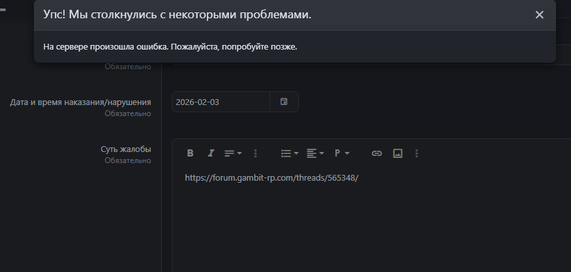Open the paragraph format dropdown
The width and height of the screenshot is (571, 272).
[342, 153]
